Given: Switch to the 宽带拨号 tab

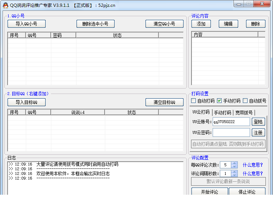Looking at the screenshot, I should pyautogui.click(x=244, y=113).
